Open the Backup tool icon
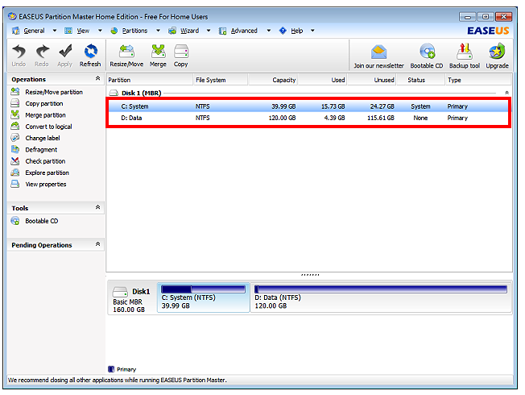The image size is (525, 395). [465, 52]
